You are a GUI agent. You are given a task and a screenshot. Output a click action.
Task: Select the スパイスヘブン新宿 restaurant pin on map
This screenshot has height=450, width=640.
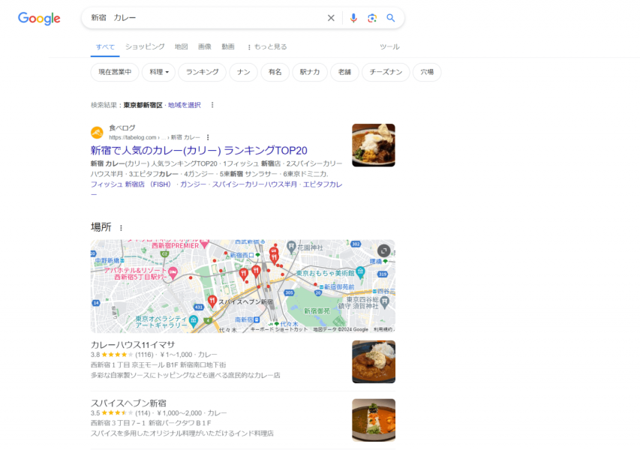(x=212, y=301)
